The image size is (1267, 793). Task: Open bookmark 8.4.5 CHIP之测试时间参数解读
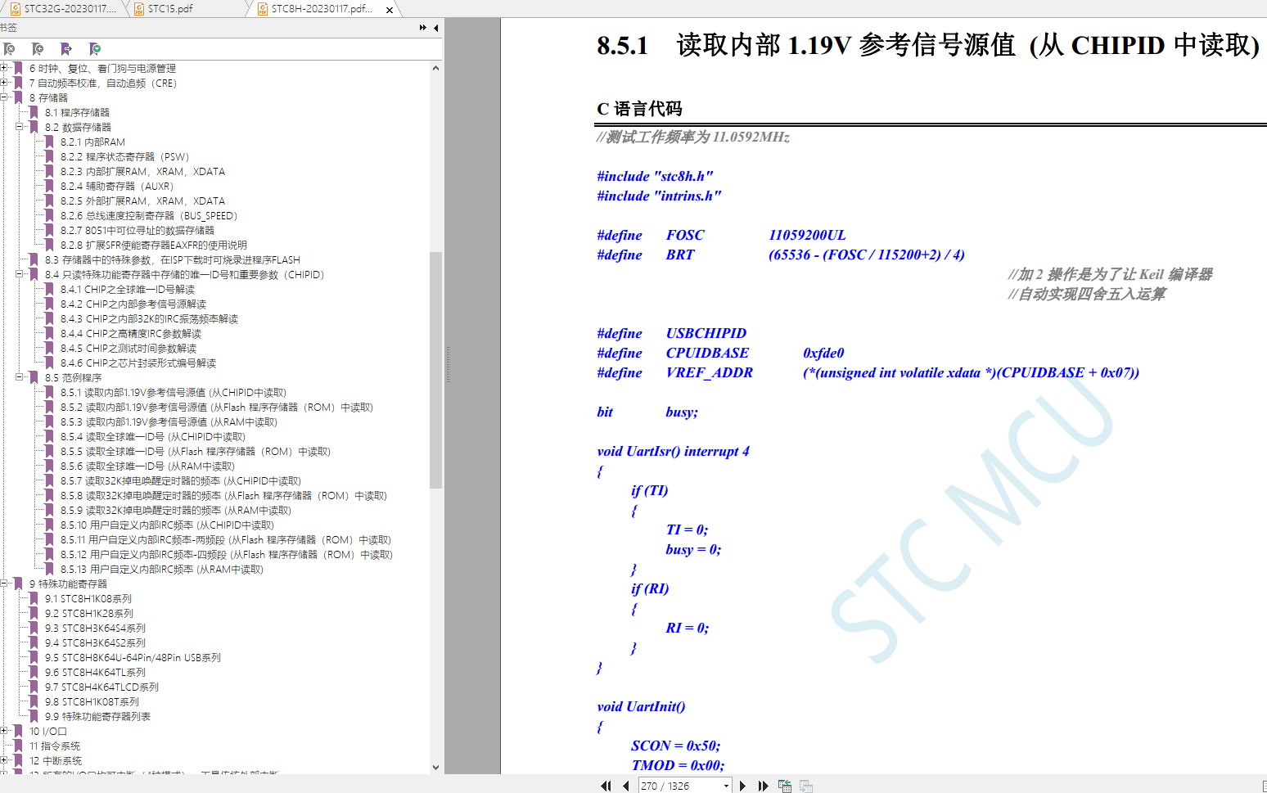coord(129,348)
